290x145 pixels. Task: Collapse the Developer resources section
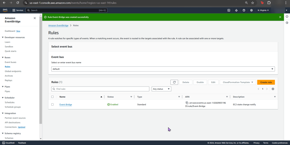(3, 37)
